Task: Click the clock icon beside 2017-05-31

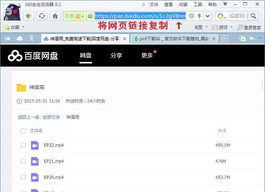Action: tap(19, 101)
